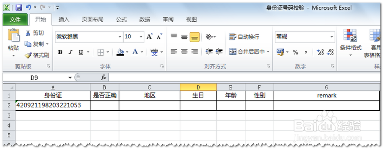Switch to the 插入 ribbon tab
The width and height of the screenshot is (383, 151).
pos(64,19)
